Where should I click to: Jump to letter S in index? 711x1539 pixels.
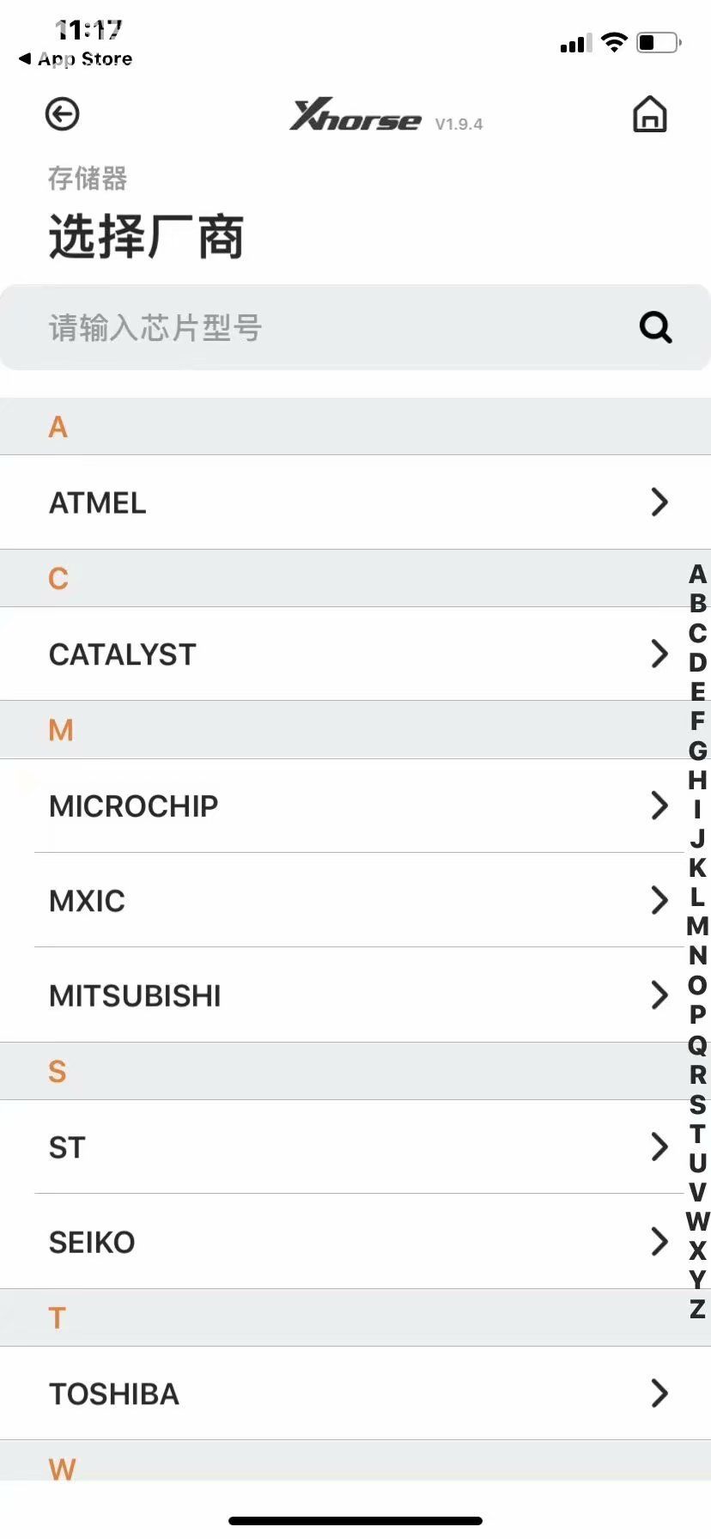pyautogui.click(x=698, y=1104)
